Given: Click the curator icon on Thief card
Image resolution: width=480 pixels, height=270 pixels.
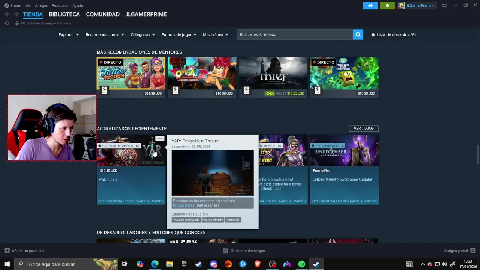Looking at the screenshot, I should (x=246, y=90).
